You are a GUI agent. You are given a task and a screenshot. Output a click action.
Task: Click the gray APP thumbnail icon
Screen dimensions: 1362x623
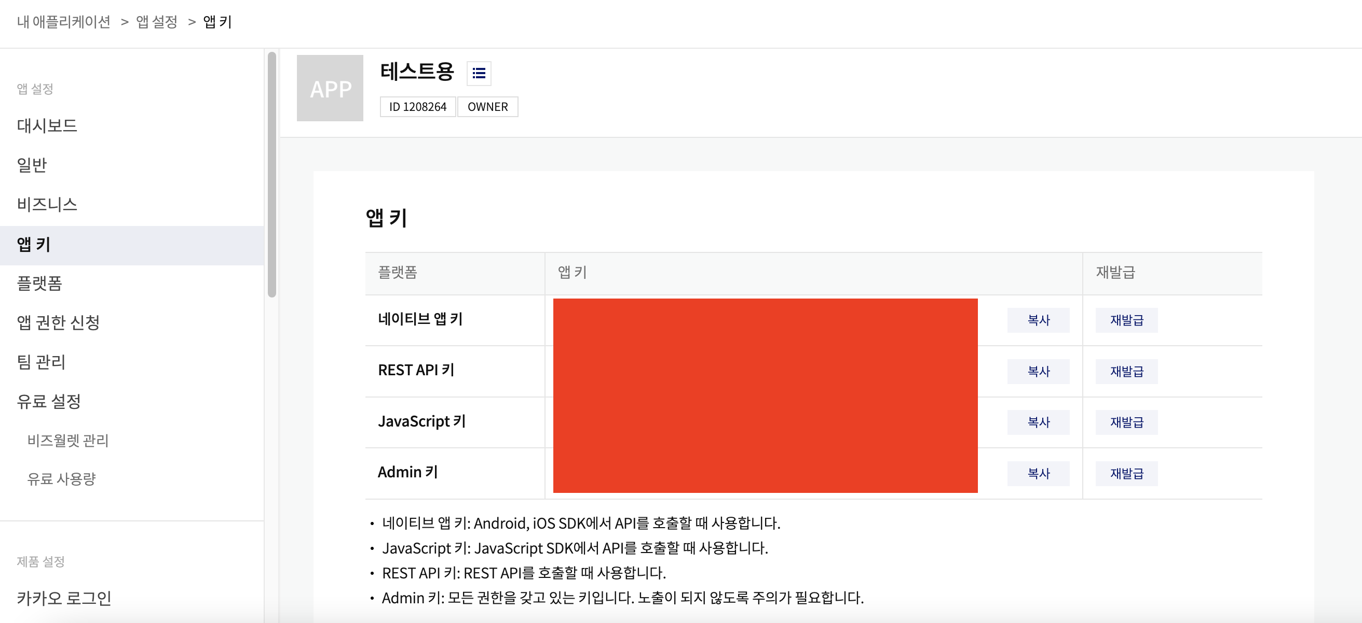[x=330, y=88]
